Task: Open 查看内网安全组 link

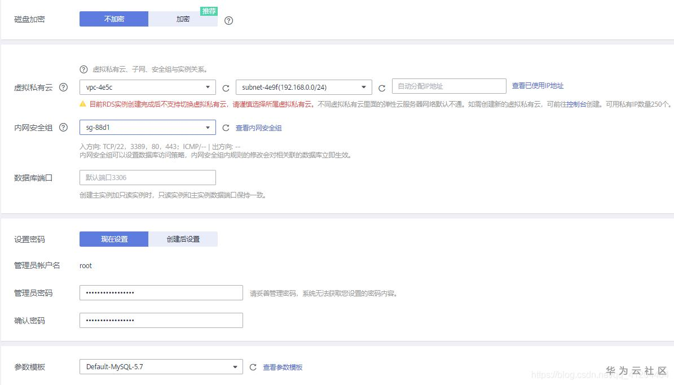Action: 258,128
